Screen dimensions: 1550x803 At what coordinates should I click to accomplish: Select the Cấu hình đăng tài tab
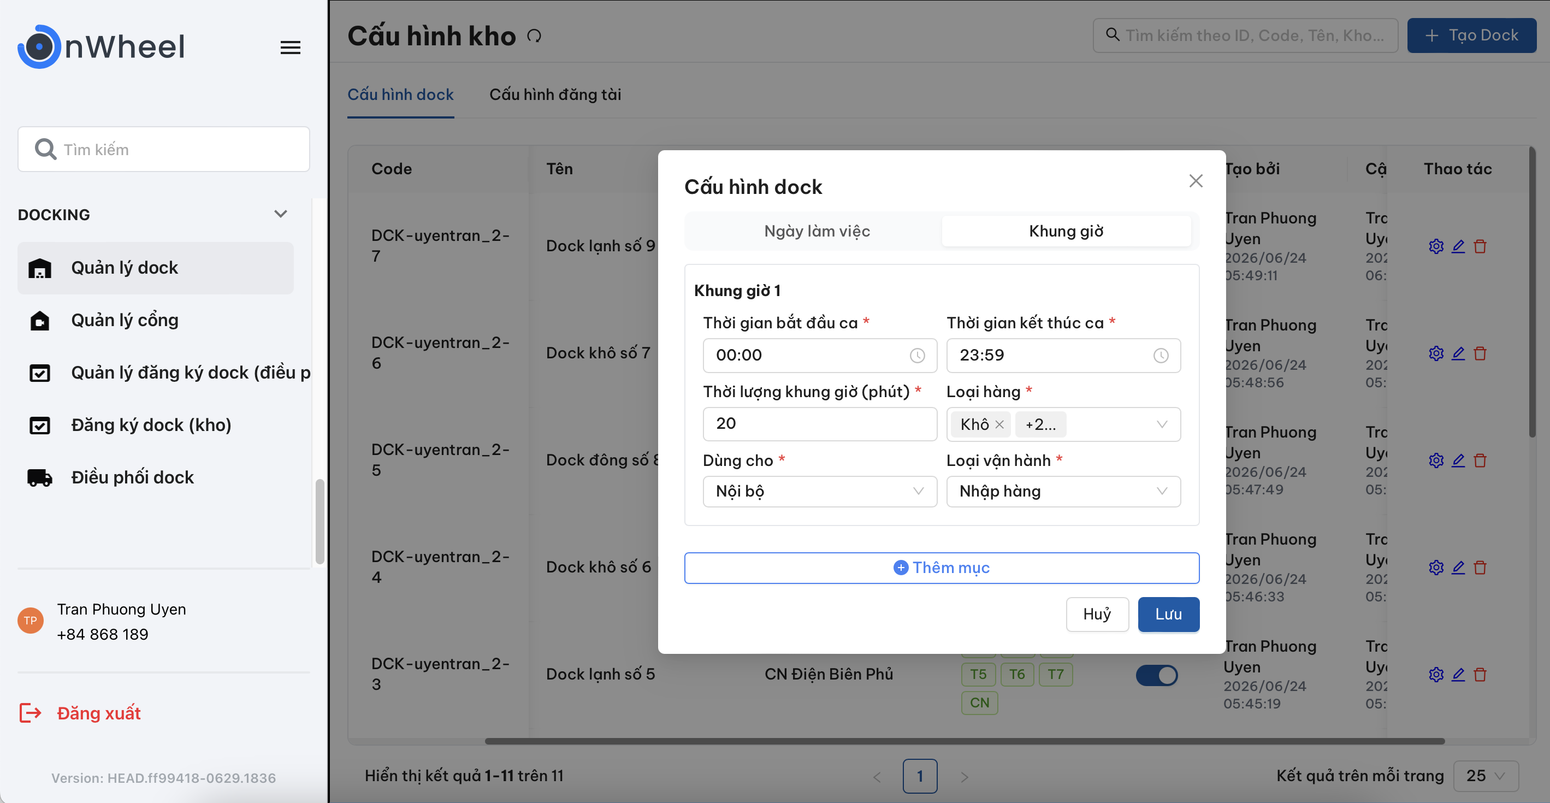pos(555,95)
